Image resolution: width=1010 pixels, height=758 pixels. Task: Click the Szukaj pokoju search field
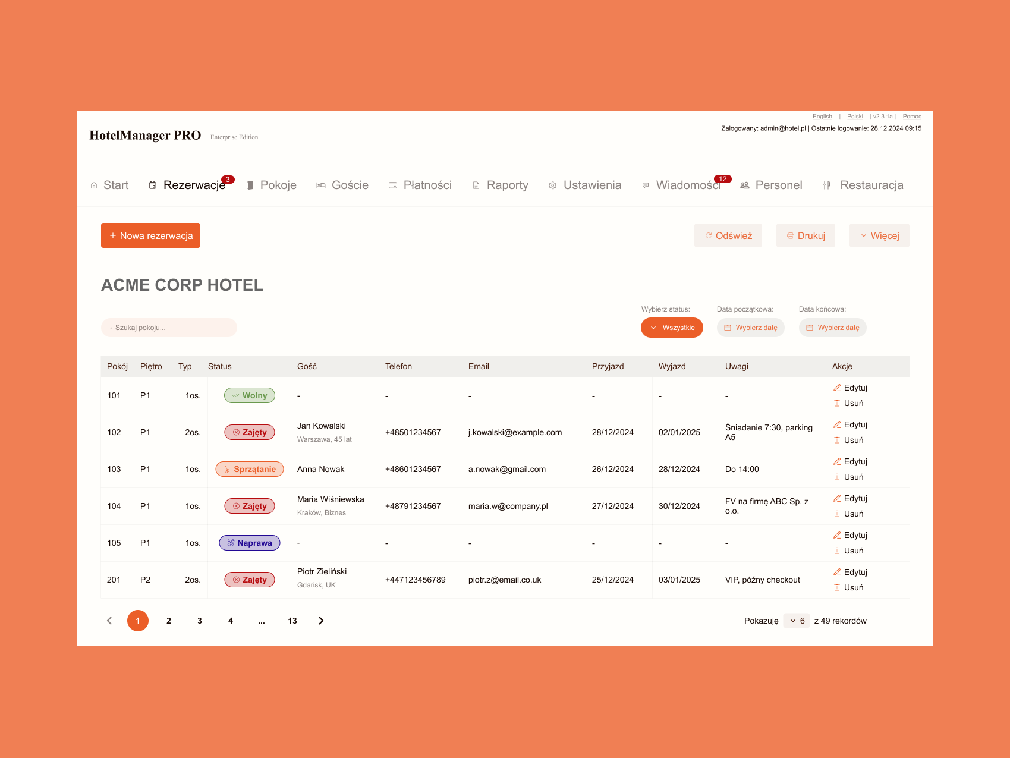(x=169, y=327)
